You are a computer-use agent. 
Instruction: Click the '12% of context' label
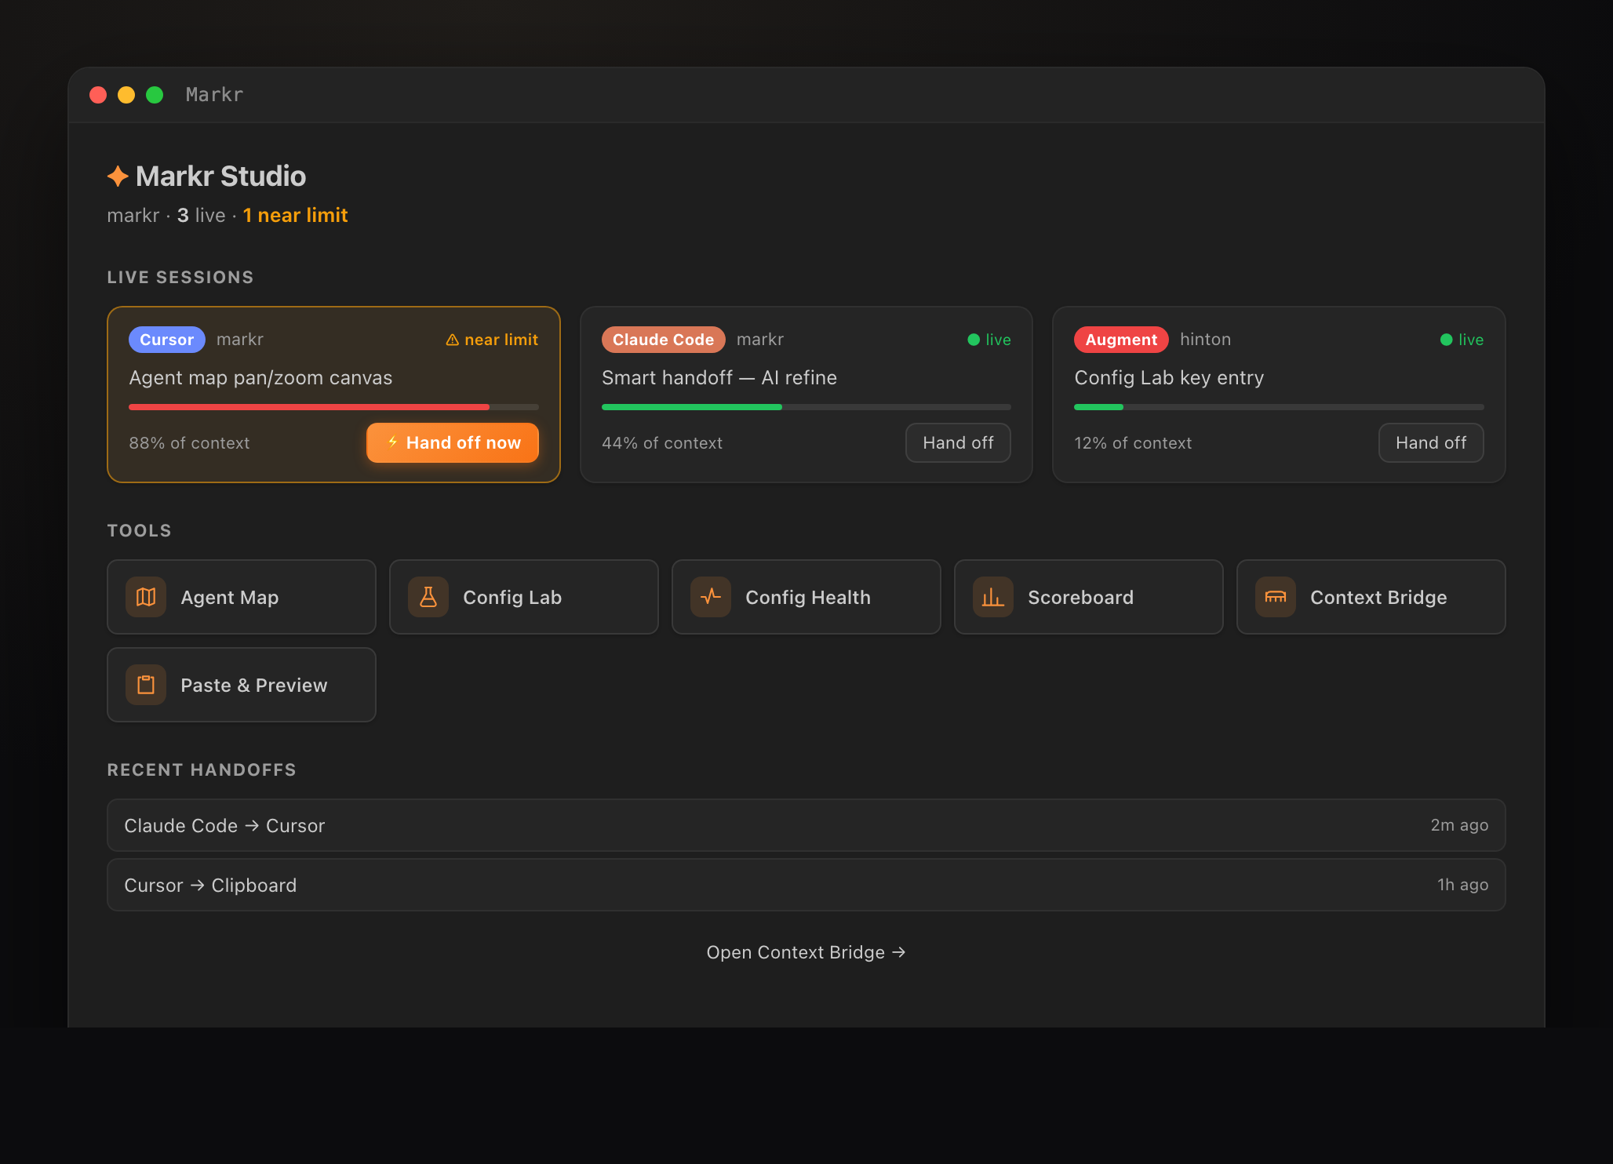1133,443
